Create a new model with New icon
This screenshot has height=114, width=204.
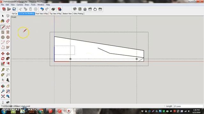tap(4, 9)
